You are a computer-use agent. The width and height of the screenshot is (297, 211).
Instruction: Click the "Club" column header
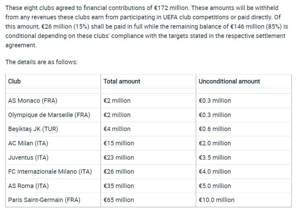[14, 81]
